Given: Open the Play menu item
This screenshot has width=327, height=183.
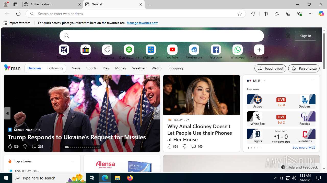Looking at the screenshot, I should coord(106,68).
